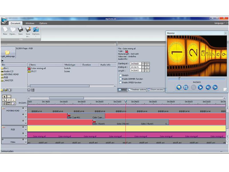The width and height of the screenshot is (229, 172).
Task: Switch to the Windows ribbon tab
Action: pos(30,23)
